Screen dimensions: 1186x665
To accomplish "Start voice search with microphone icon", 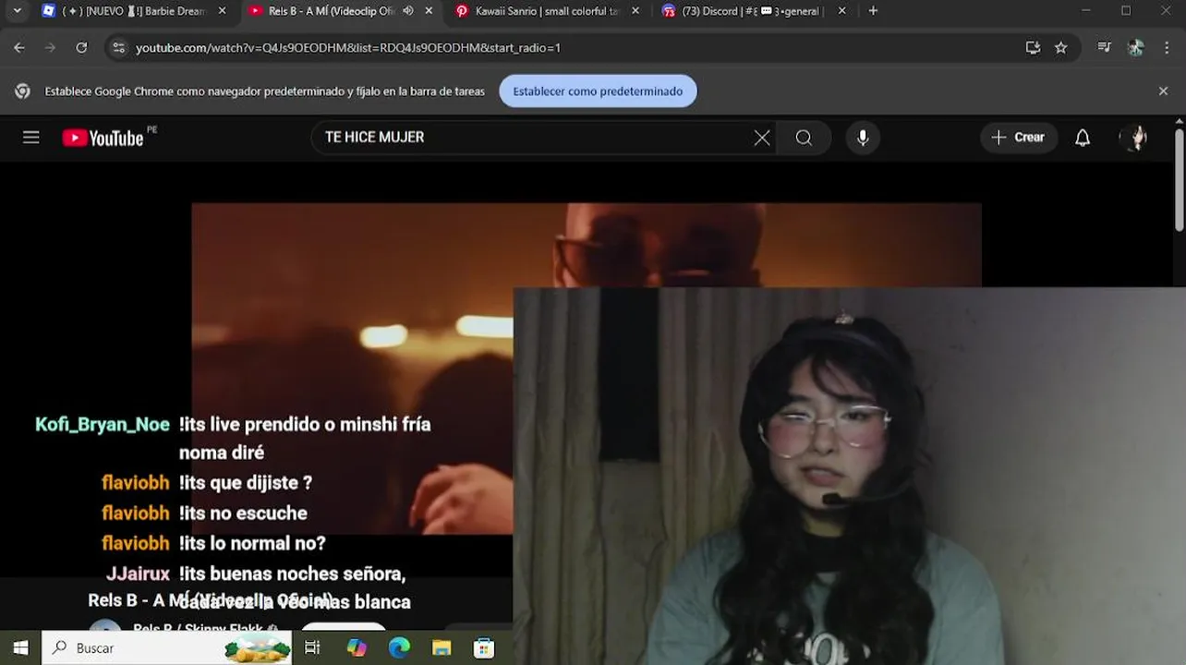I will tap(863, 138).
